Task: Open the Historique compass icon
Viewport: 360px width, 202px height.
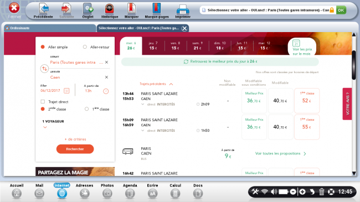Action: pos(110,9)
